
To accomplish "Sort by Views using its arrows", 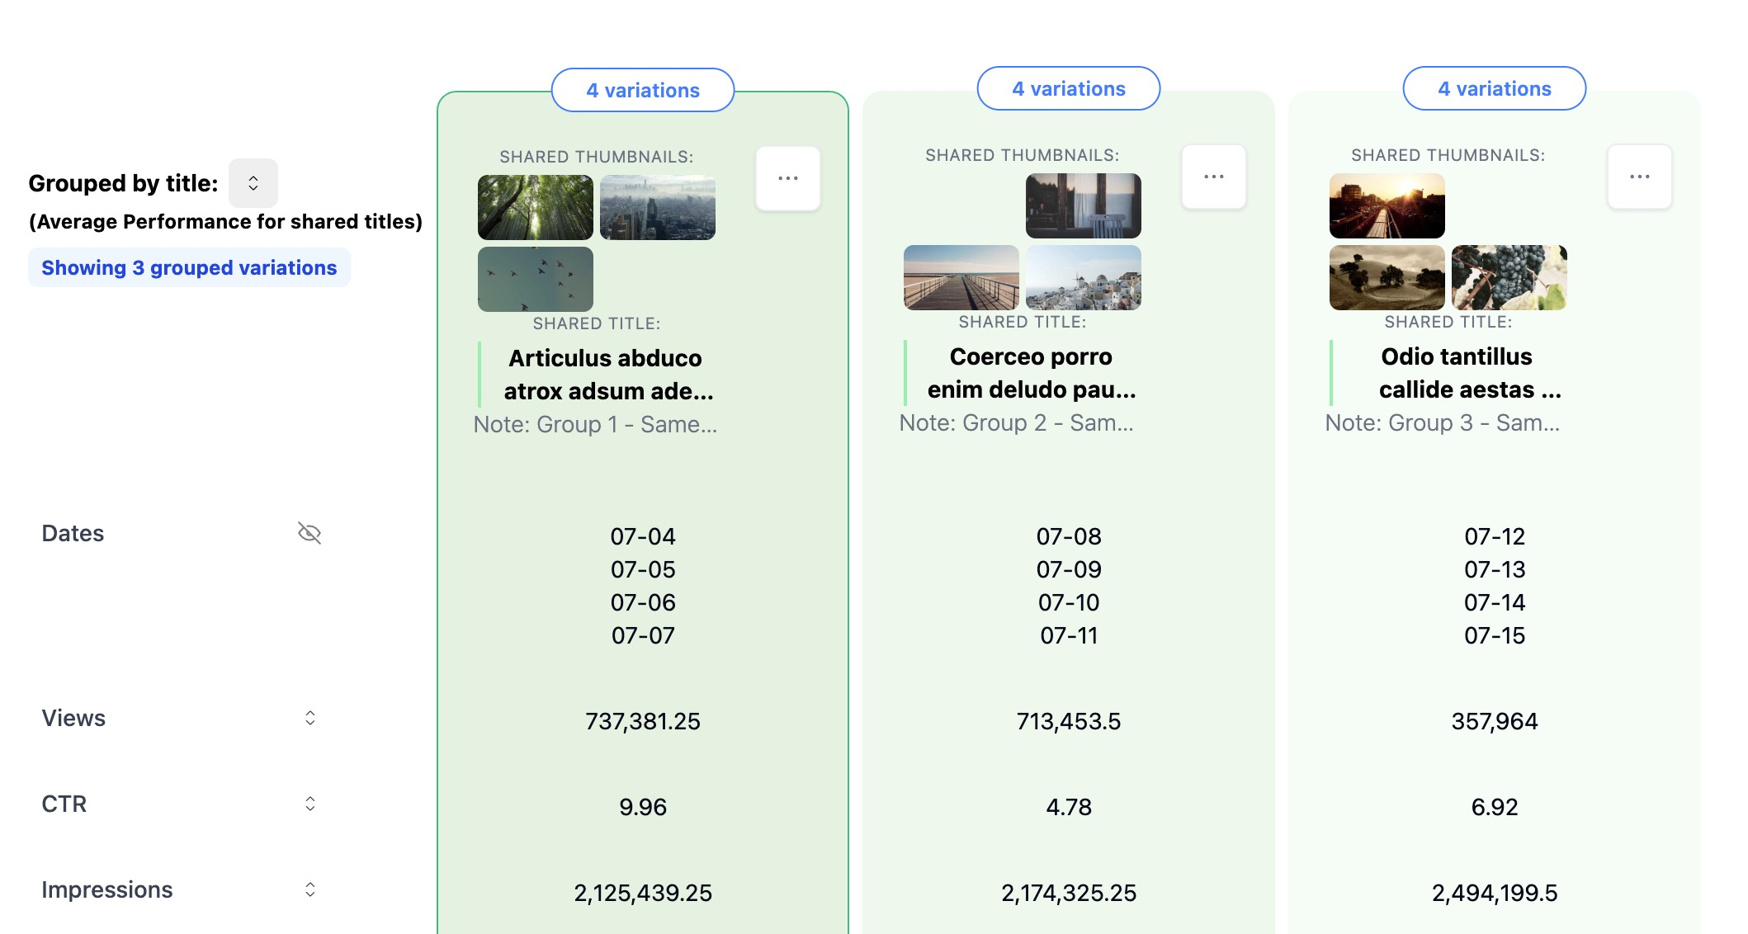I will click(310, 718).
